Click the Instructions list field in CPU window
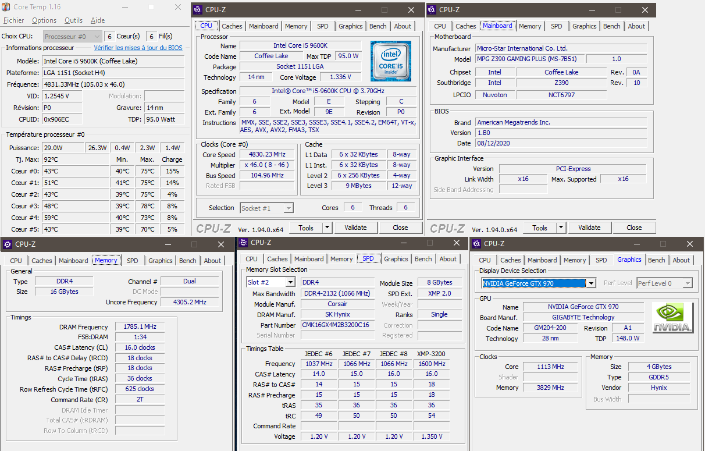This screenshot has width=705, height=451. coord(328,126)
